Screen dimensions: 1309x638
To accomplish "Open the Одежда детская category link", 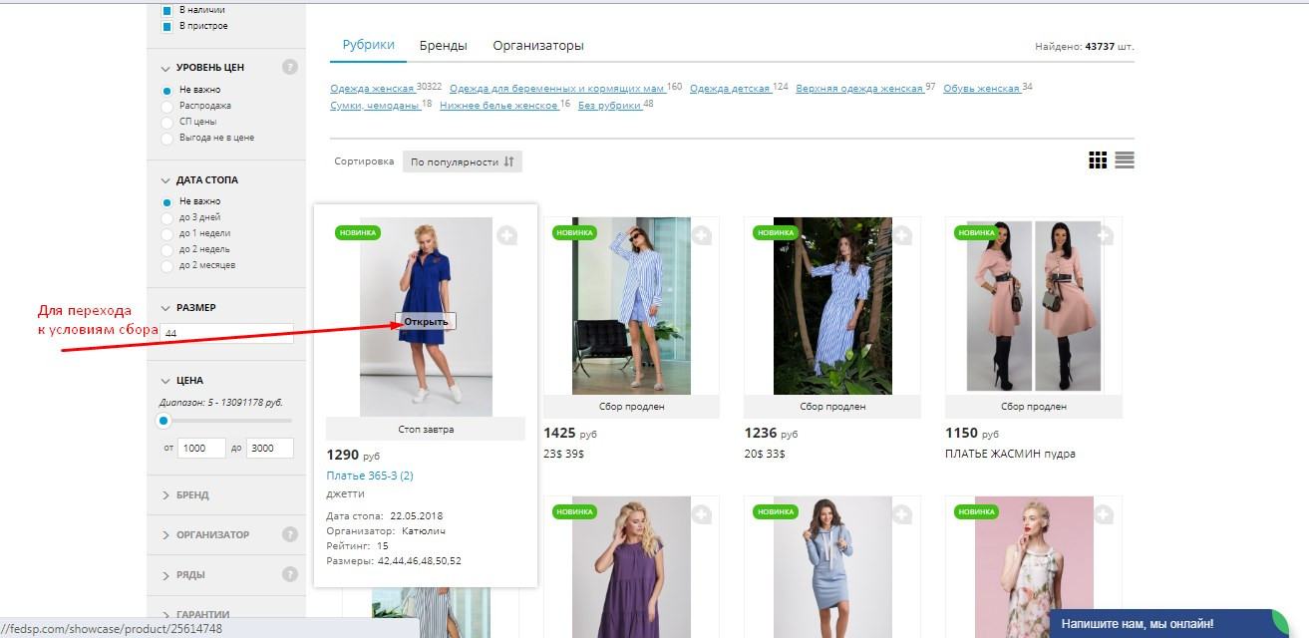I will point(730,89).
